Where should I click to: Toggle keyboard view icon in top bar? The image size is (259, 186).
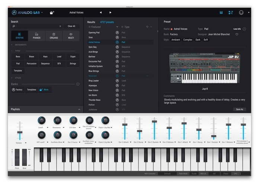tap(221, 13)
